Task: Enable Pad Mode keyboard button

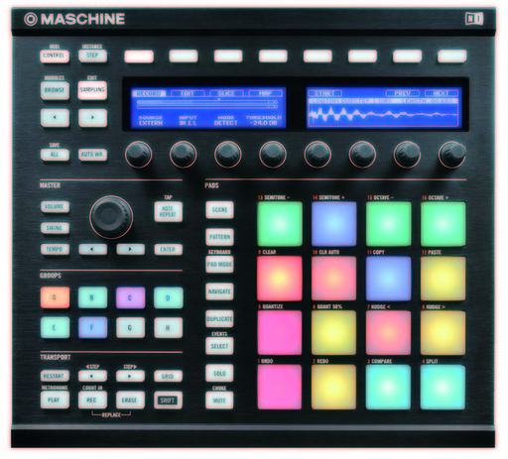Action: [219, 265]
